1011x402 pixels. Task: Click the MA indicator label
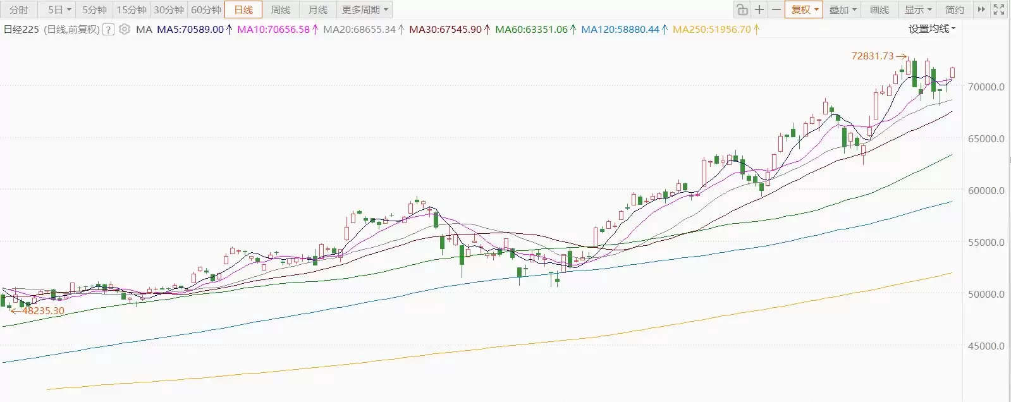144,29
